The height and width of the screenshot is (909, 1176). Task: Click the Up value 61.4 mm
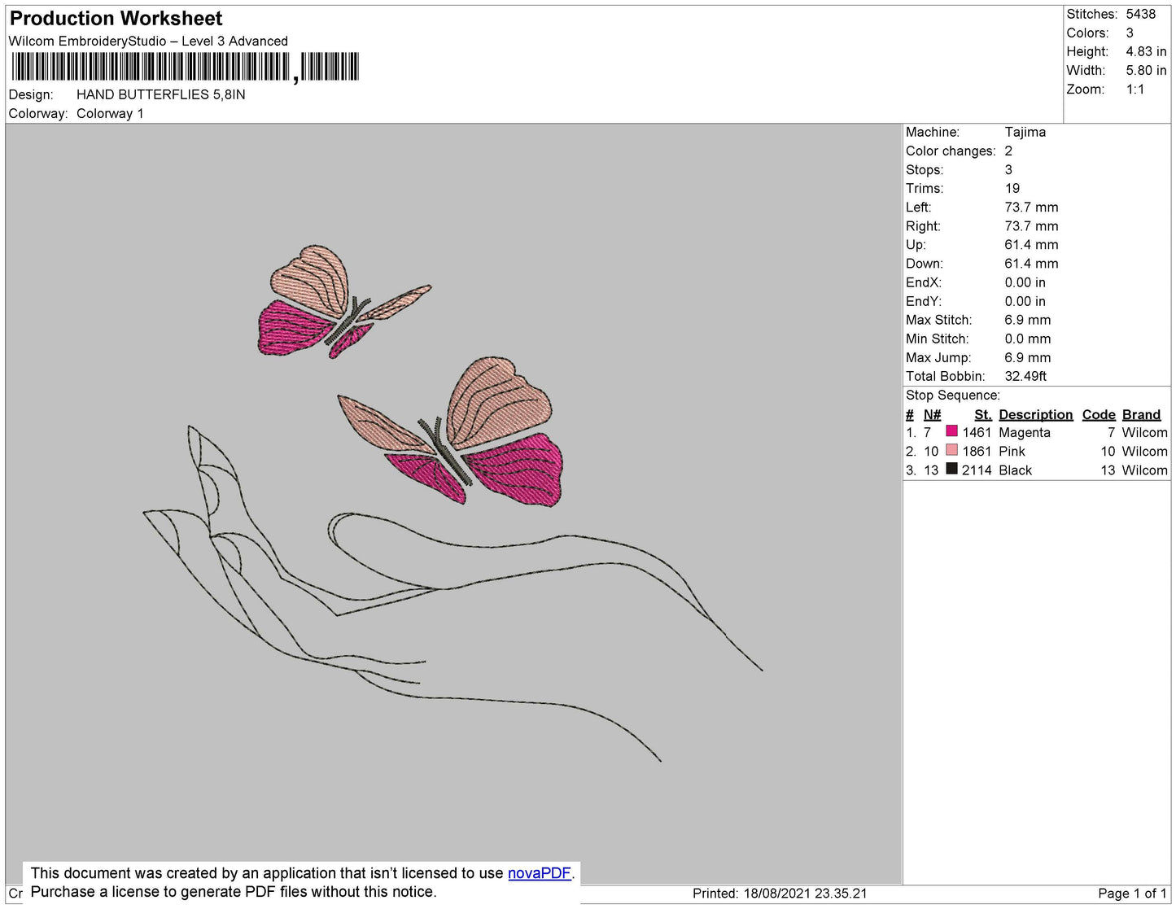point(1031,244)
